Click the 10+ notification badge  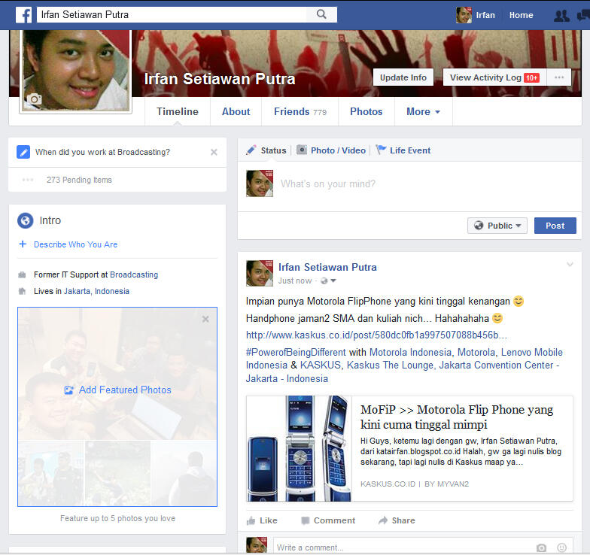[x=531, y=78]
